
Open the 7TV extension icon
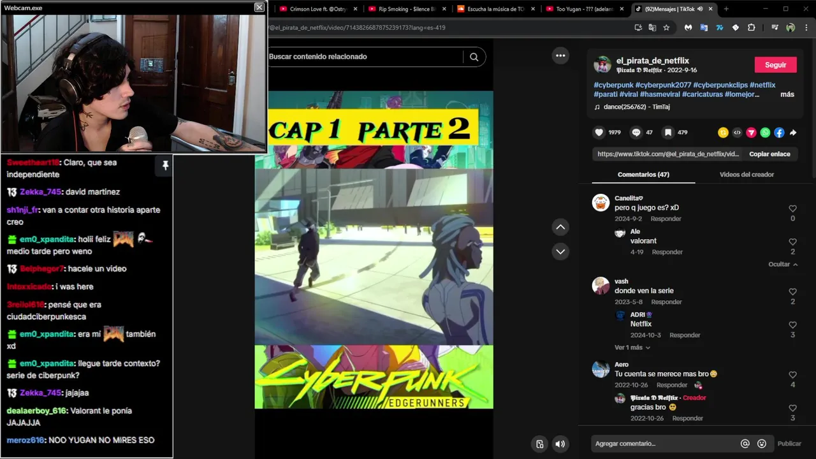pyautogui.click(x=720, y=27)
